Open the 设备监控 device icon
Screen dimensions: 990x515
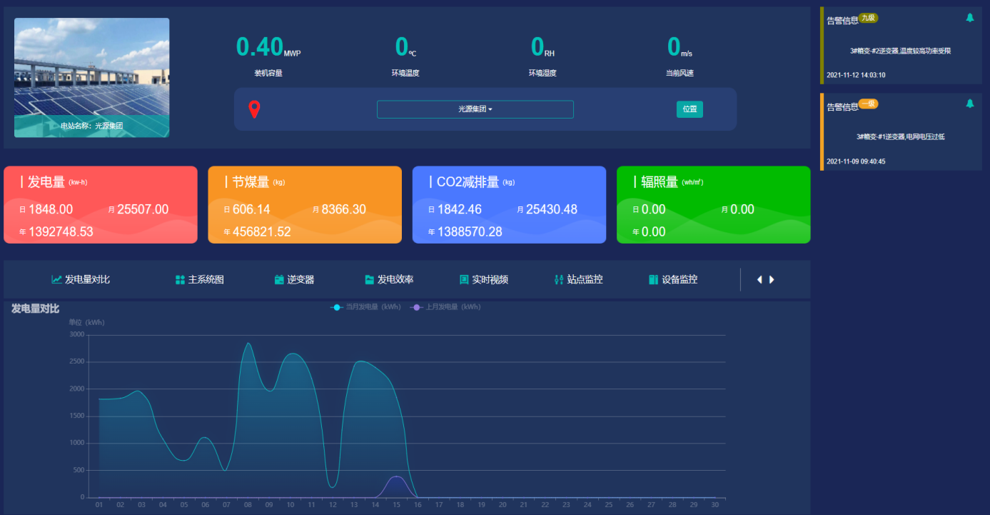coord(652,279)
